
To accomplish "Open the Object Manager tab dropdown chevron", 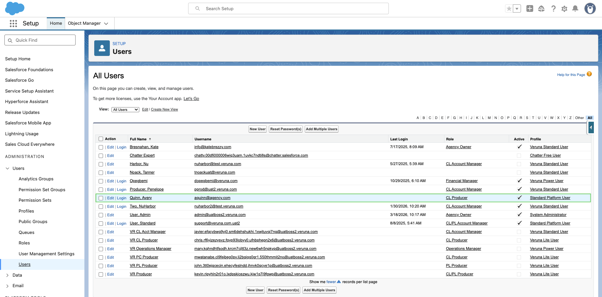I will [x=106, y=23].
